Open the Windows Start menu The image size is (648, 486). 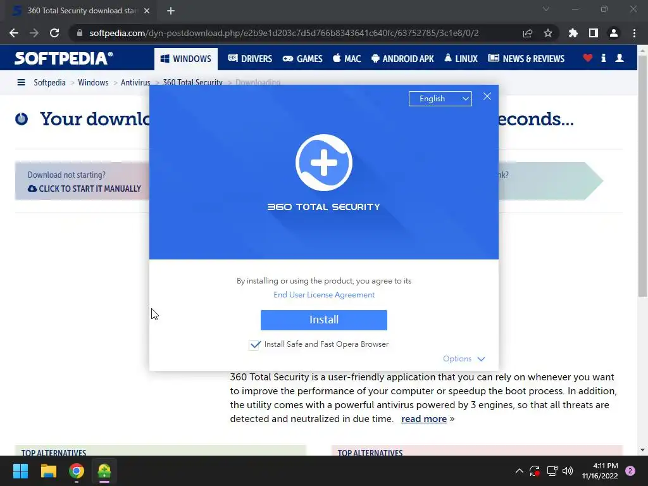(20, 471)
